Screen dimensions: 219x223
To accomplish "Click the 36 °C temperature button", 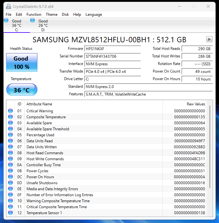I will [21, 90].
